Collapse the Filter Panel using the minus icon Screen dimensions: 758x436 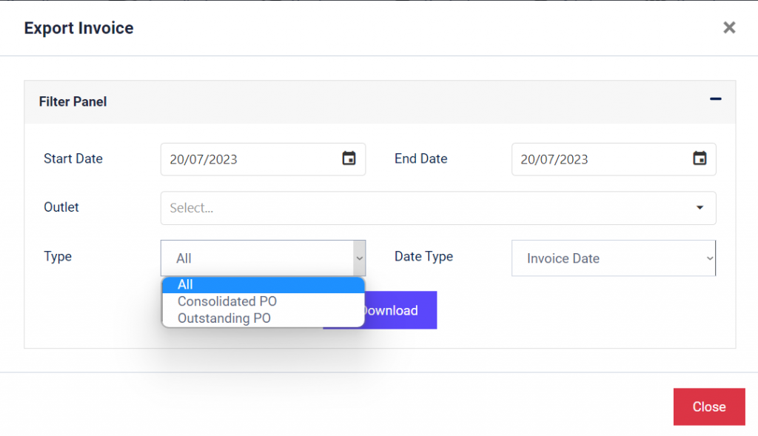[x=715, y=97]
